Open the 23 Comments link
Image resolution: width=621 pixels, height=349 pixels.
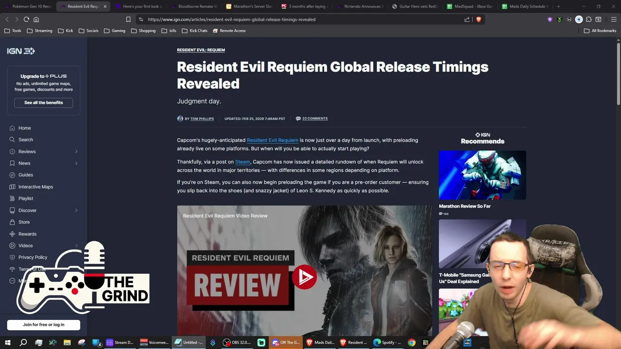[x=315, y=118]
